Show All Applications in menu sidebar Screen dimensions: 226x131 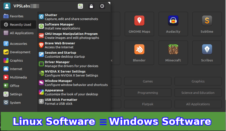tap(18, 33)
